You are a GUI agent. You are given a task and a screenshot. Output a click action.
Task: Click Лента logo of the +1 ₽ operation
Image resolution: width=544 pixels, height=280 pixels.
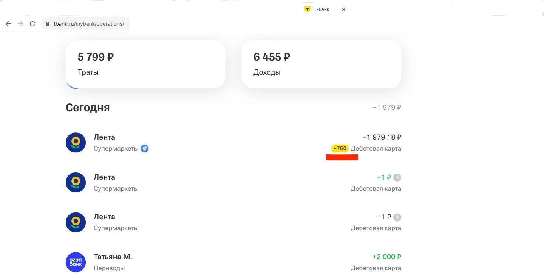pyautogui.click(x=76, y=183)
